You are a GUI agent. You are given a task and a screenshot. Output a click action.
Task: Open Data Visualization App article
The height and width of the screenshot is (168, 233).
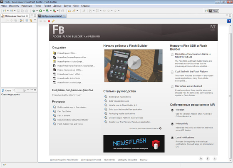coord(119,101)
